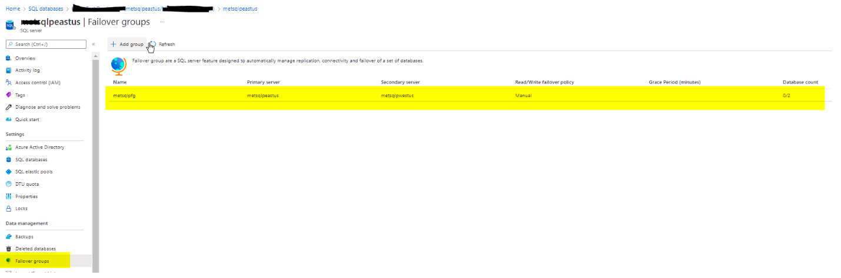Click the Grace Period (minutes) column header
The width and height of the screenshot is (841, 278).
[675, 82]
